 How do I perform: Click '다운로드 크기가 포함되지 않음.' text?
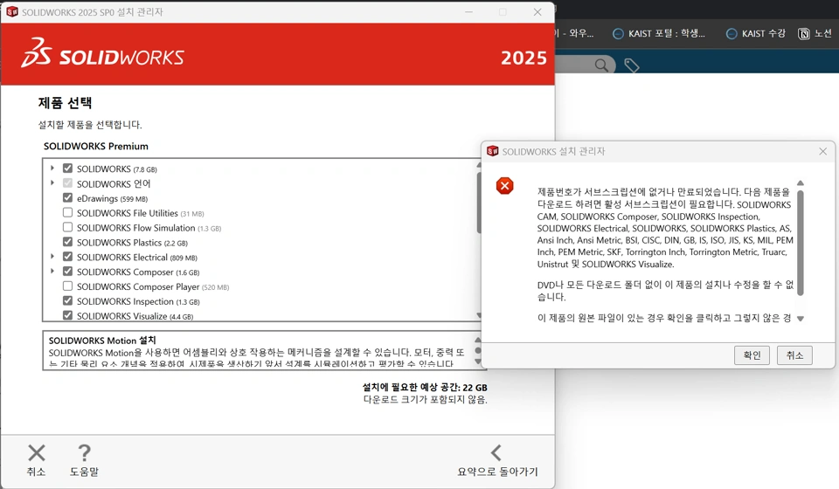coord(426,400)
